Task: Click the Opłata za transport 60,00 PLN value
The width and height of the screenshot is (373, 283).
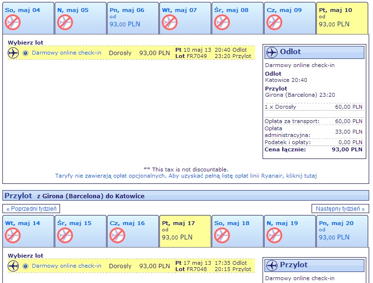Action: pos(349,121)
